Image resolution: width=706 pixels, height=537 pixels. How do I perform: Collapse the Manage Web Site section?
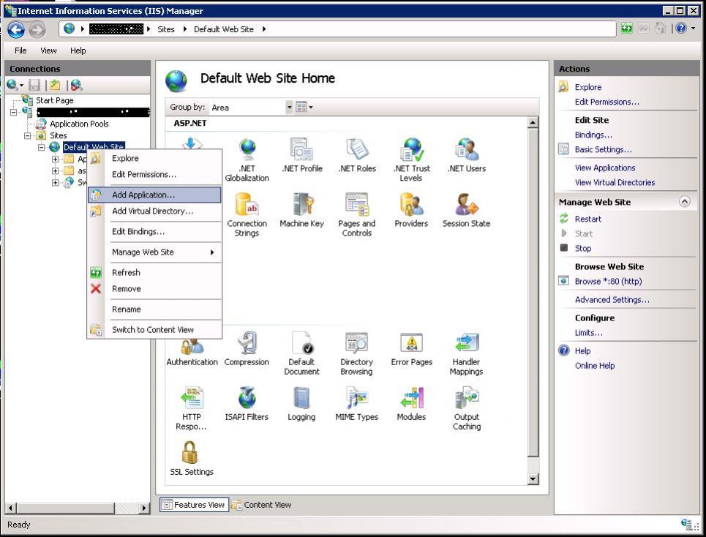684,202
